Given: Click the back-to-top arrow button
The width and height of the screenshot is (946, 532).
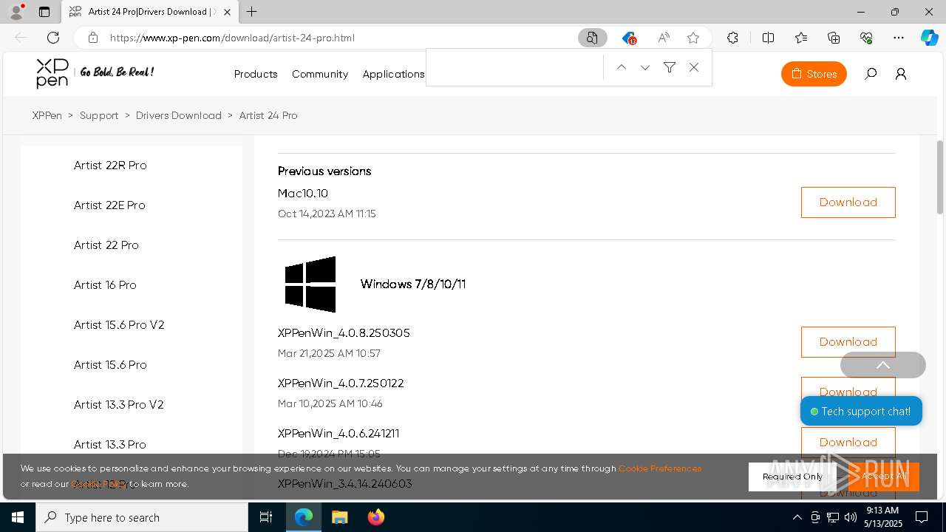Looking at the screenshot, I should (882, 365).
